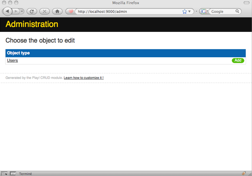Click the Administration title heading
The image size is (252, 176).
(x=32, y=24)
